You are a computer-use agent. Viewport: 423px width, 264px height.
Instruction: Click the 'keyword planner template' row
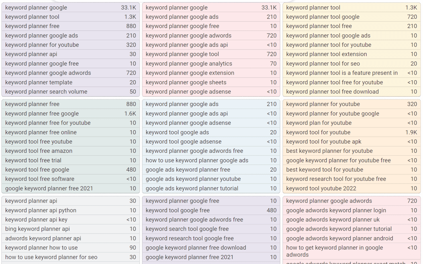point(71,82)
